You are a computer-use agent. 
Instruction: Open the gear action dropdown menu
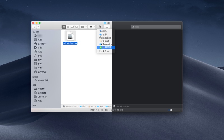click(92, 27)
